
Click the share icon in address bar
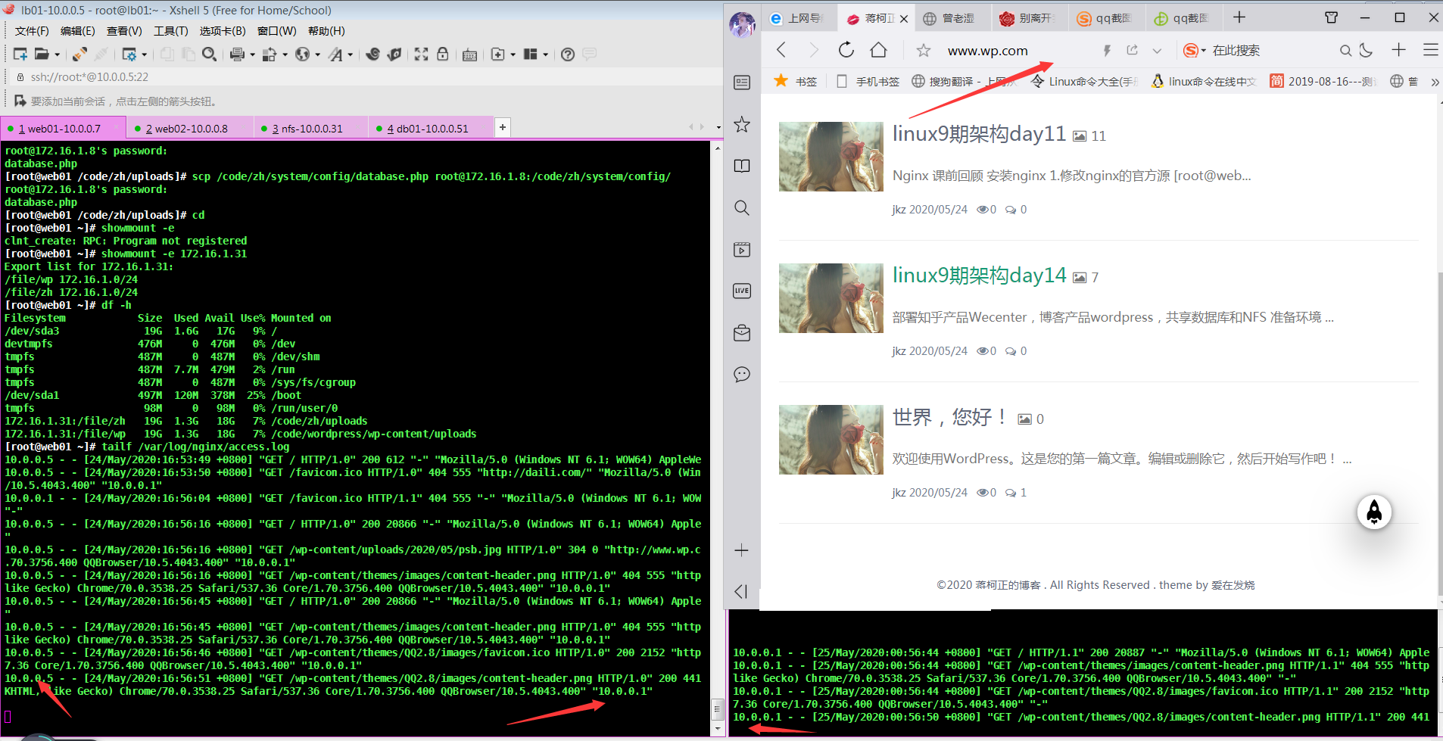[x=1133, y=50]
